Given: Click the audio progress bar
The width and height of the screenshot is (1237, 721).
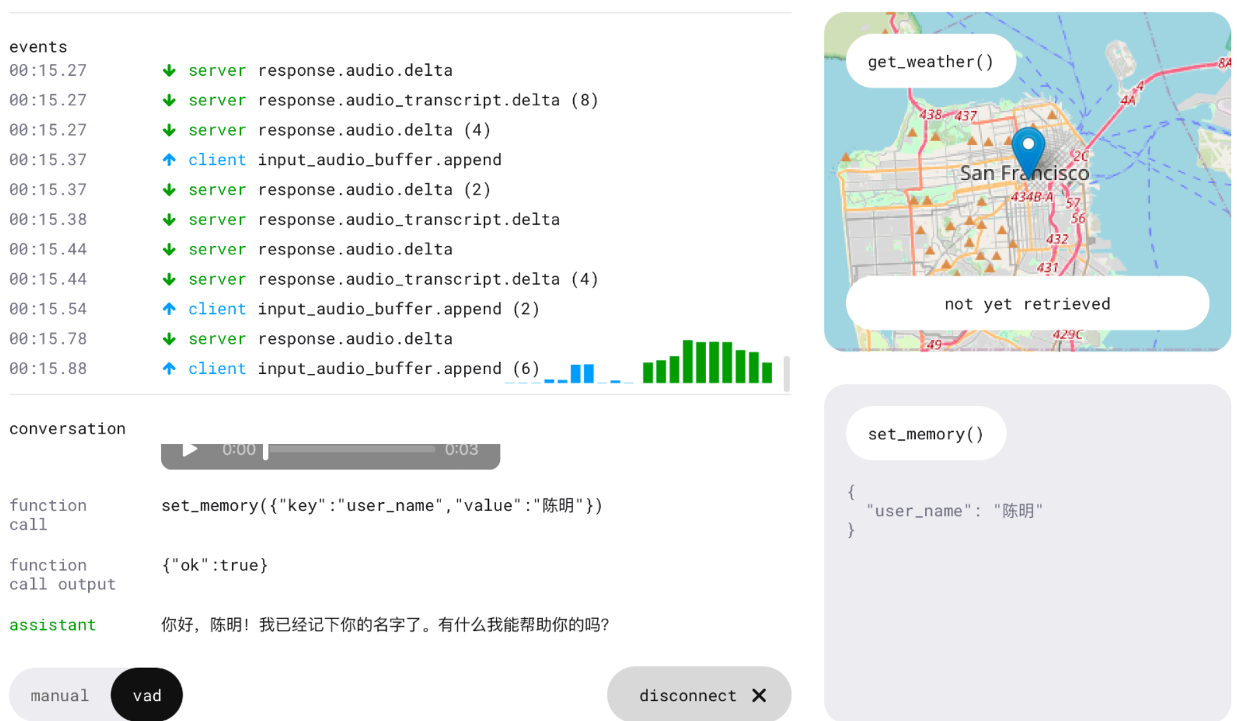Looking at the screenshot, I should pyautogui.click(x=350, y=449).
